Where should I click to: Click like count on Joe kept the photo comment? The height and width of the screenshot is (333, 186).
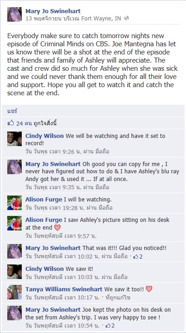point(110,325)
